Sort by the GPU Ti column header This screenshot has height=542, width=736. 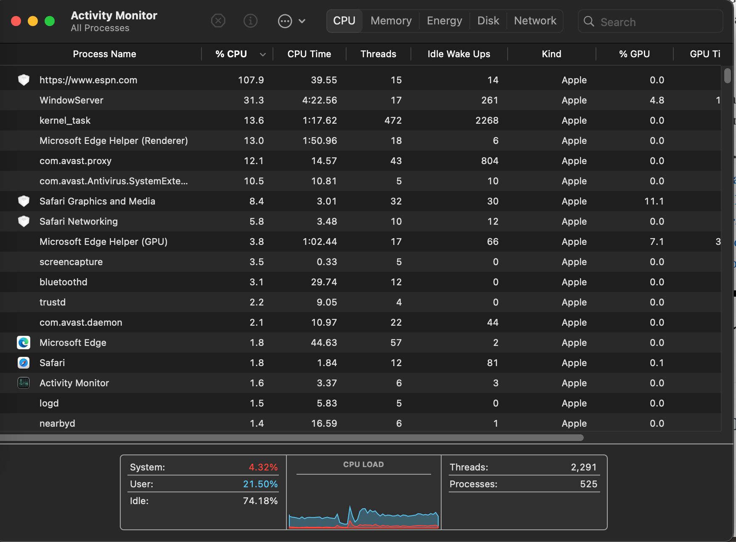coord(705,54)
